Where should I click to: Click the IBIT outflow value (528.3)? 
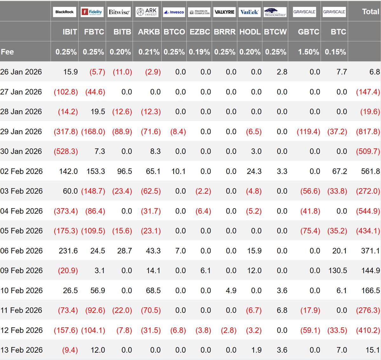[66, 151]
